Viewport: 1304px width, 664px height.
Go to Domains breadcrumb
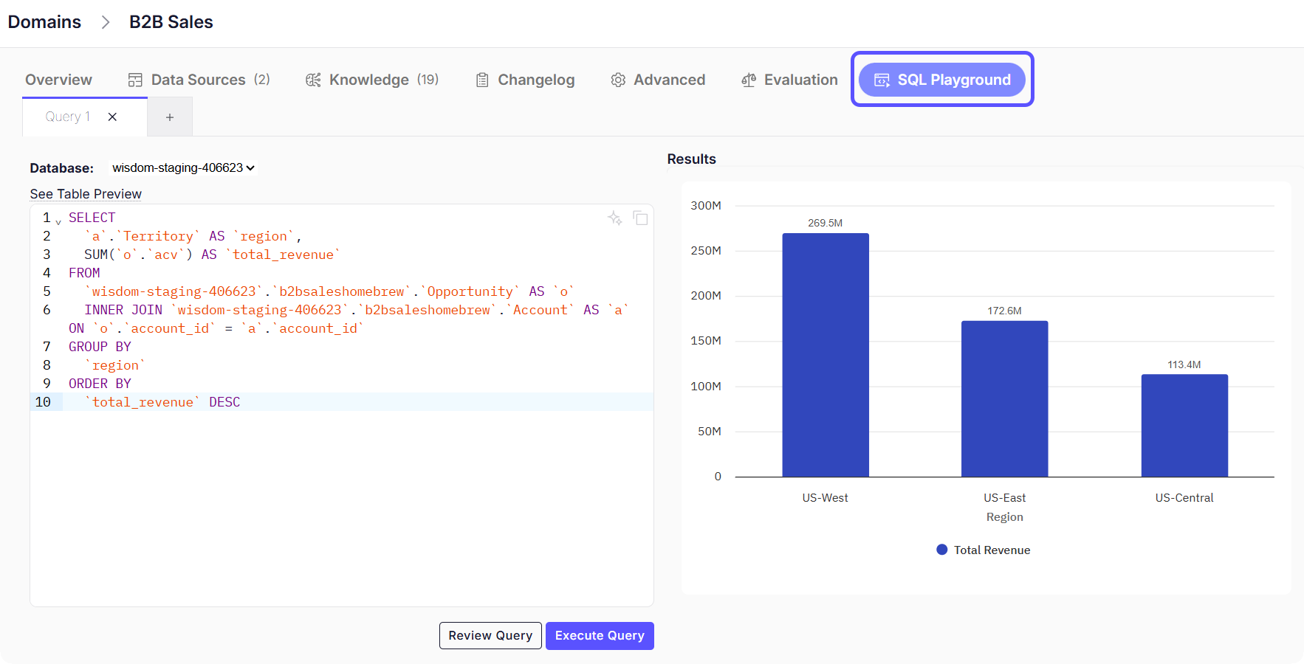pos(44,22)
